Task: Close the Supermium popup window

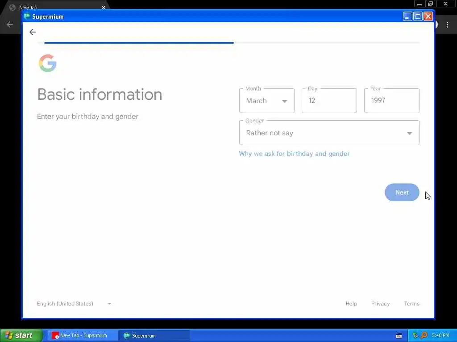Action: click(428, 16)
